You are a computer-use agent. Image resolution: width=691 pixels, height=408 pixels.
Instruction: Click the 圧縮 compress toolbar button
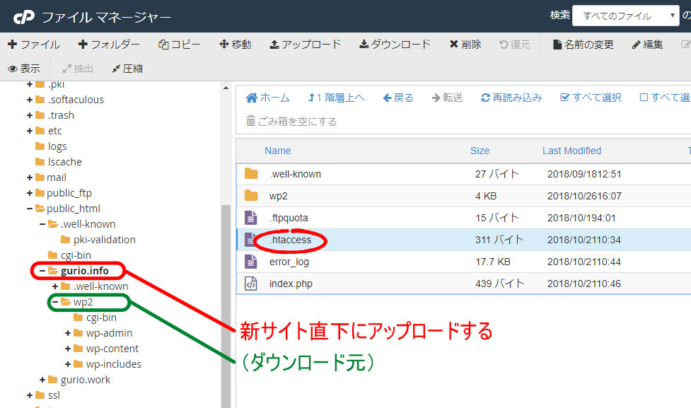(x=127, y=69)
